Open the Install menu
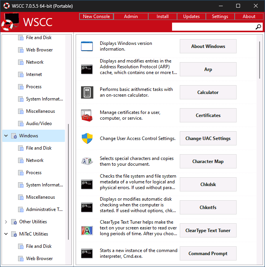265x267 pixels. pyautogui.click(x=162, y=16)
